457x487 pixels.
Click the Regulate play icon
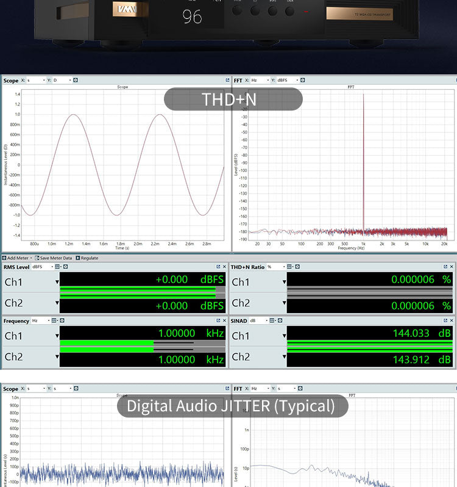(78, 258)
